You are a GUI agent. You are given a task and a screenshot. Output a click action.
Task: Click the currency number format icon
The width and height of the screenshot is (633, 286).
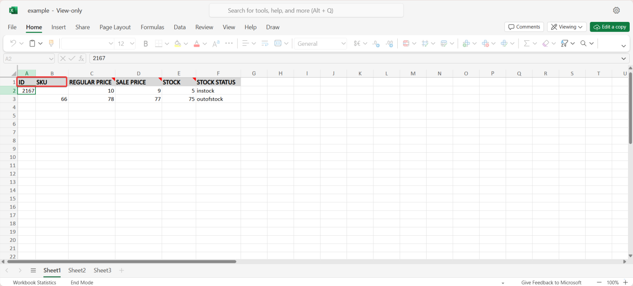coord(357,43)
